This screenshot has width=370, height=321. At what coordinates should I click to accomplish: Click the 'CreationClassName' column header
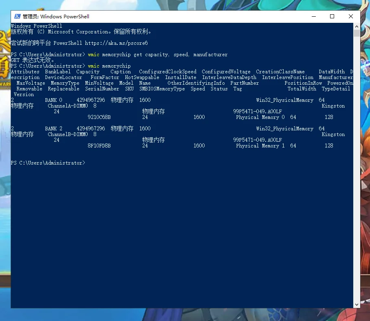click(x=280, y=71)
